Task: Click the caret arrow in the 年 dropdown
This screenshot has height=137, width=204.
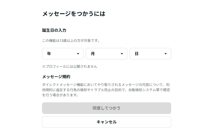Action: pos(78,54)
